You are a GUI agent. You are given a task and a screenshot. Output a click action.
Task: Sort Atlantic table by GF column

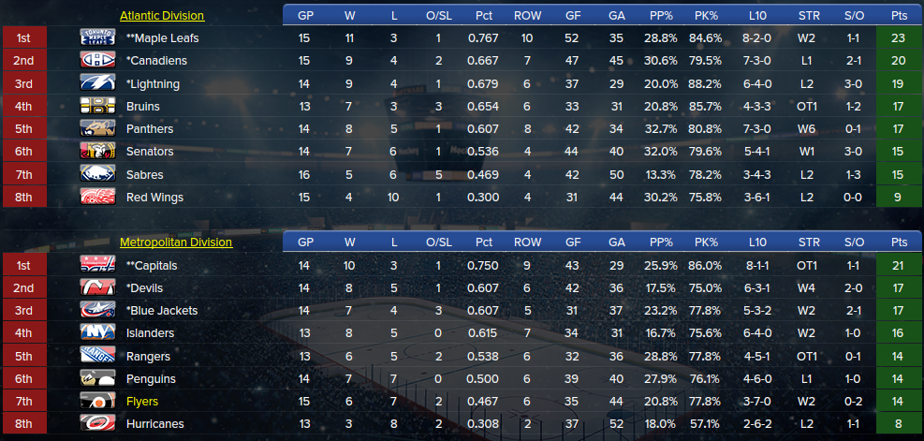[572, 15]
